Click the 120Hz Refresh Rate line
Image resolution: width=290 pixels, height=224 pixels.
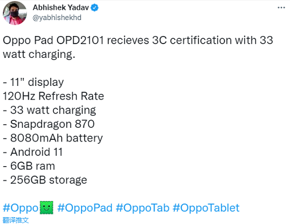coord(53,96)
